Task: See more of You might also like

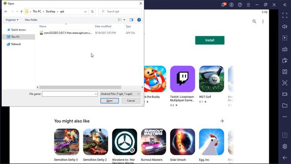Action: 222,121
